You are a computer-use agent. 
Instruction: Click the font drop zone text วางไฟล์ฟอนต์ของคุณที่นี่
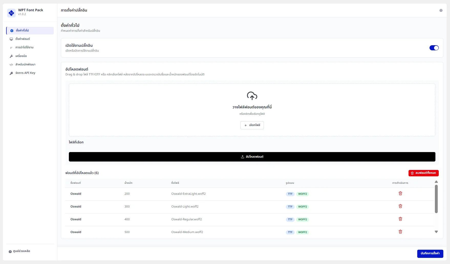click(x=252, y=107)
